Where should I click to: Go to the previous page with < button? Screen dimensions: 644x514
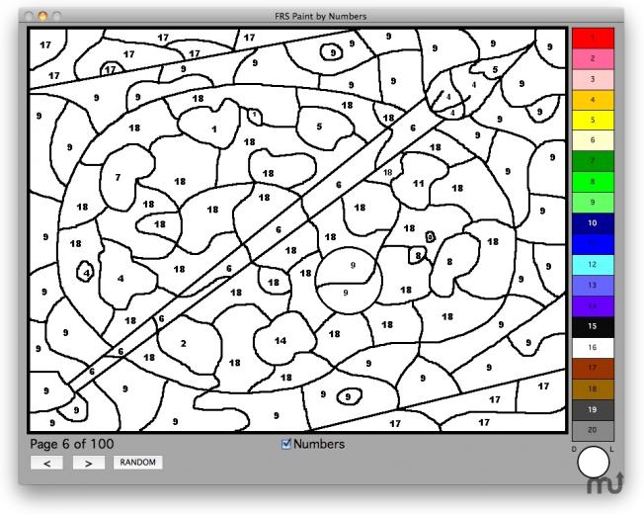pyautogui.click(x=46, y=463)
